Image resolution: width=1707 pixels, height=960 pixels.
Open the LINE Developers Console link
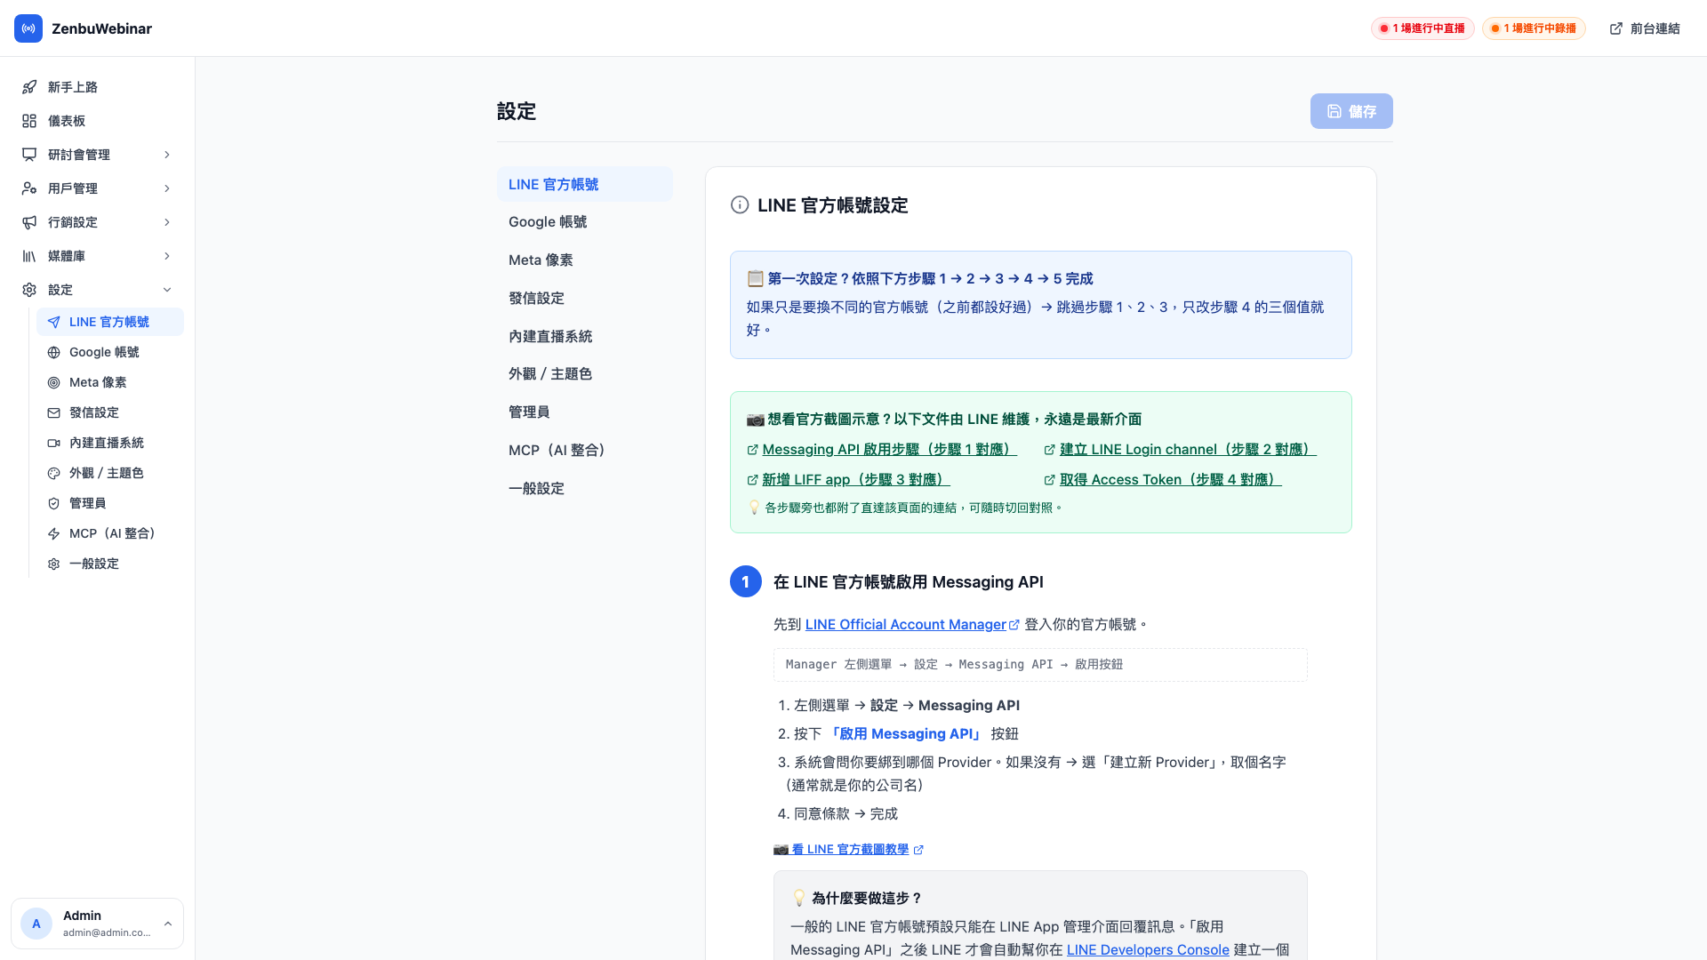[1148, 950]
